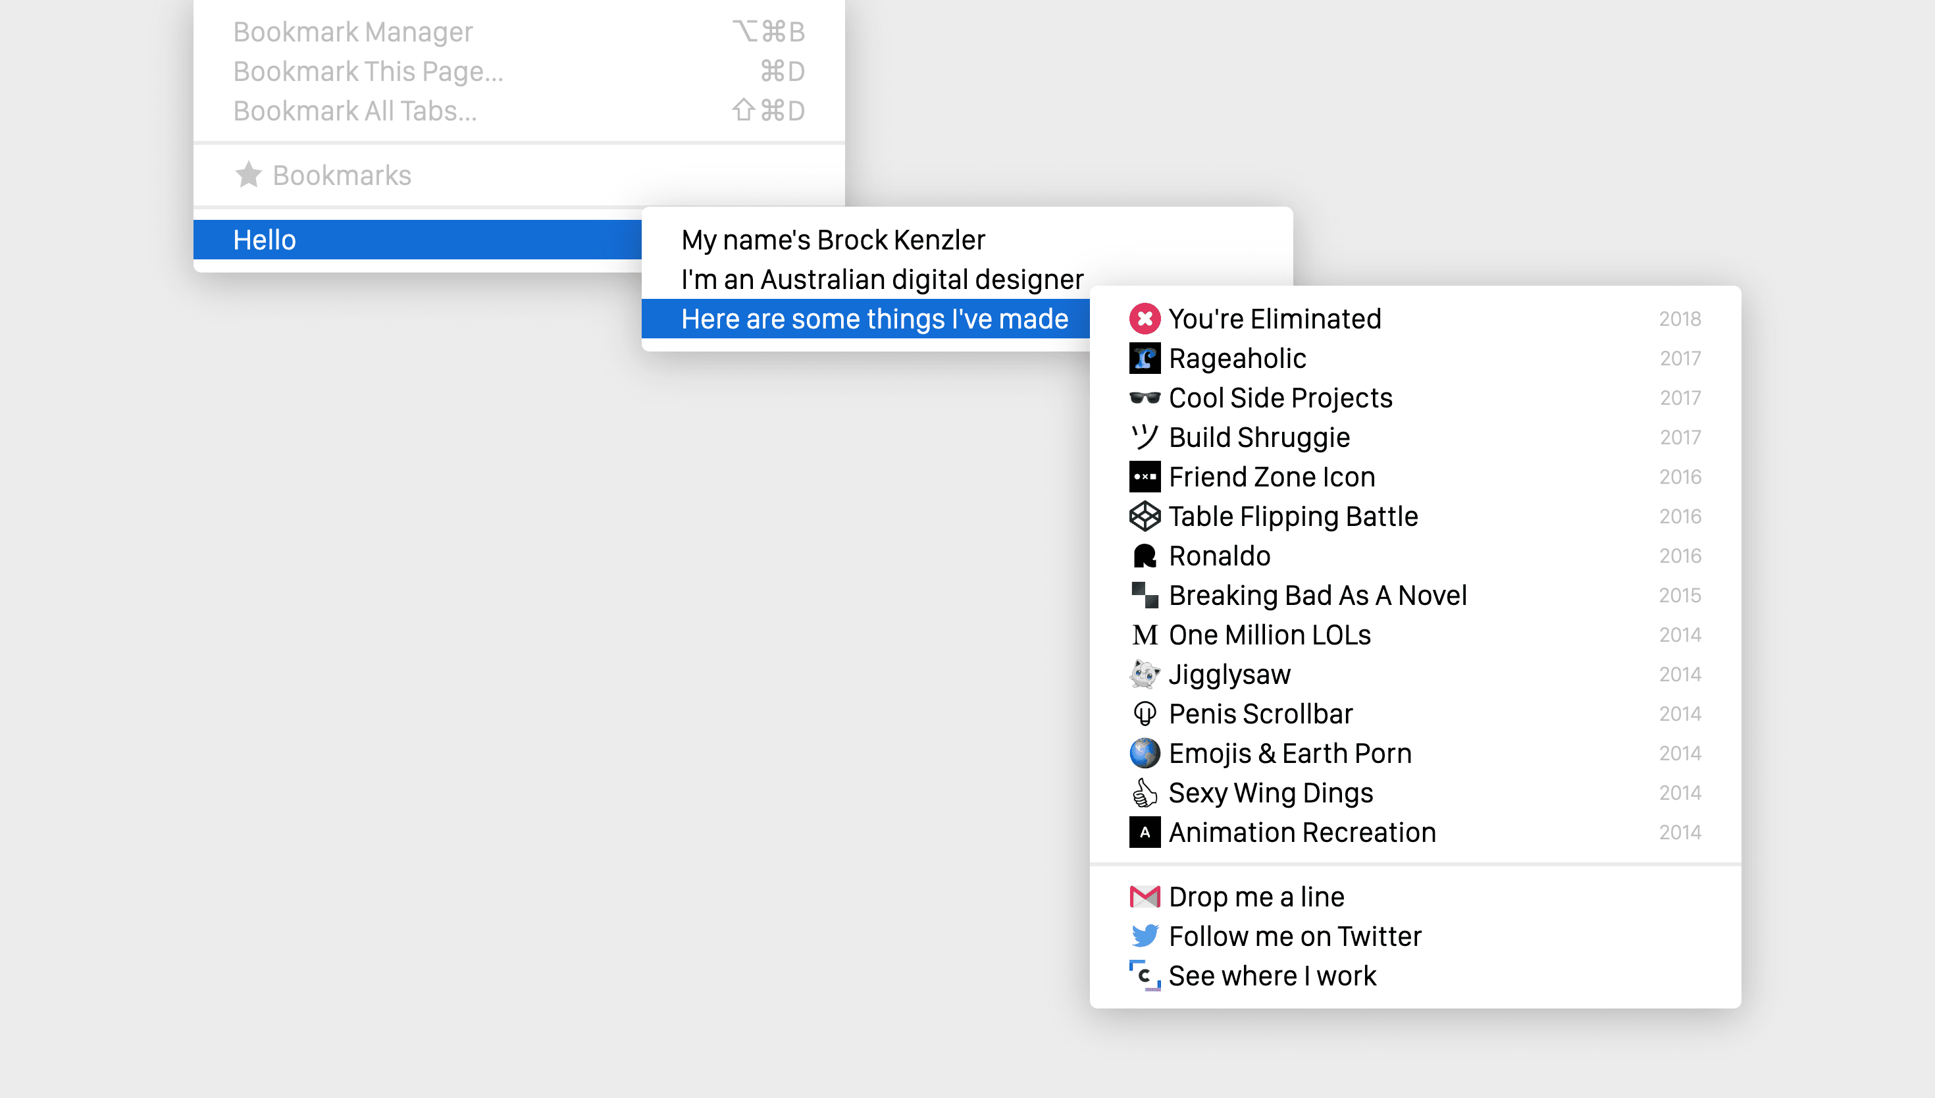Open the 'Here are some things I've made' submenu
The image size is (1935, 1098).
[875, 319]
